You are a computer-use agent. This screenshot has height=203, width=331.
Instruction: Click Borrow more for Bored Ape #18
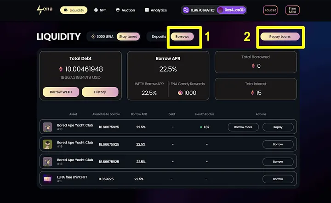tap(243, 127)
